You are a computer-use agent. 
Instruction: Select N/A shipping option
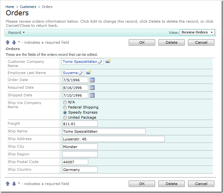point(65,102)
